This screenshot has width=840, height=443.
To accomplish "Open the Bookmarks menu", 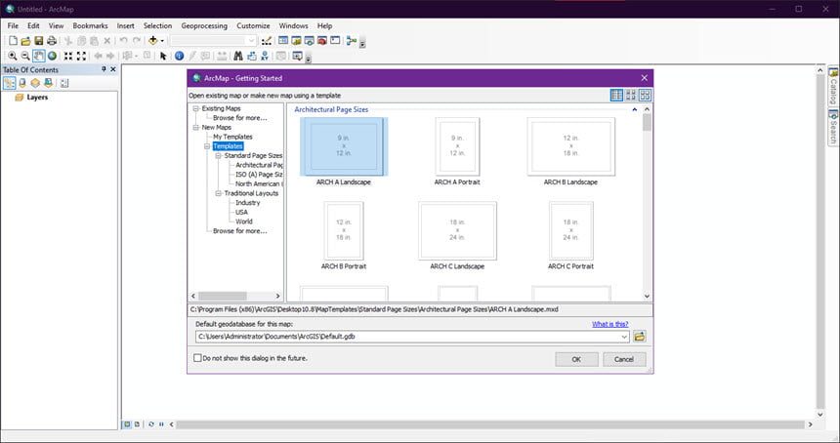I will pos(90,25).
